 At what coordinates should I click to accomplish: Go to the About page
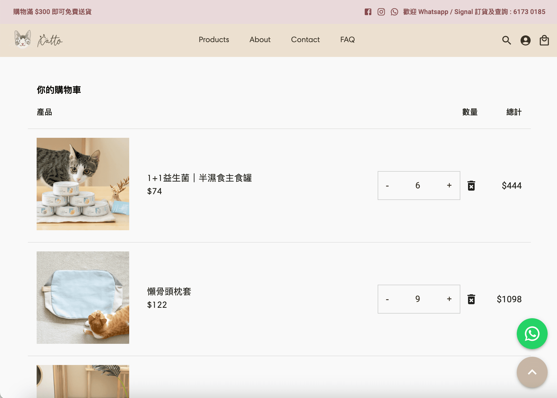pyautogui.click(x=260, y=40)
